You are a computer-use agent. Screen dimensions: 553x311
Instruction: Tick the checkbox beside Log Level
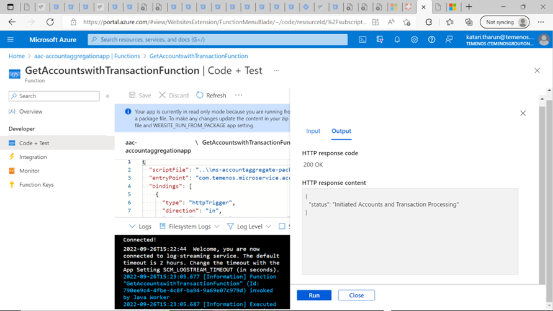click(282, 227)
